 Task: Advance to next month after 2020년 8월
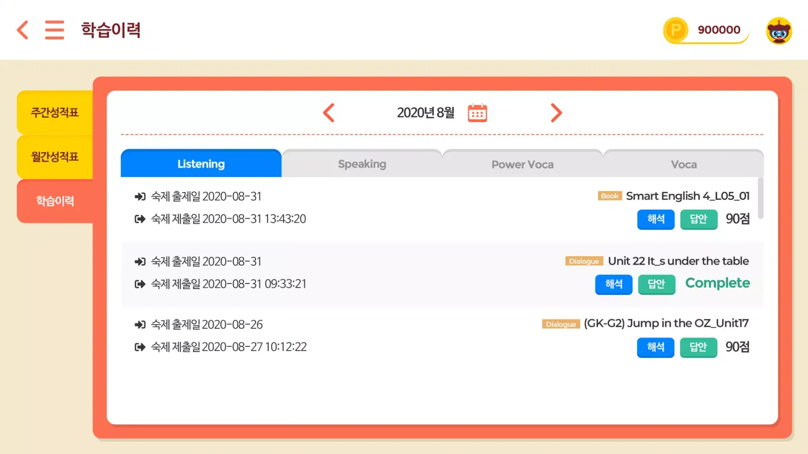click(x=556, y=113)
